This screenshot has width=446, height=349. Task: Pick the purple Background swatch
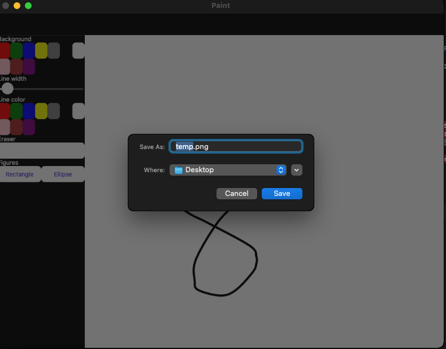click(29, 67)
